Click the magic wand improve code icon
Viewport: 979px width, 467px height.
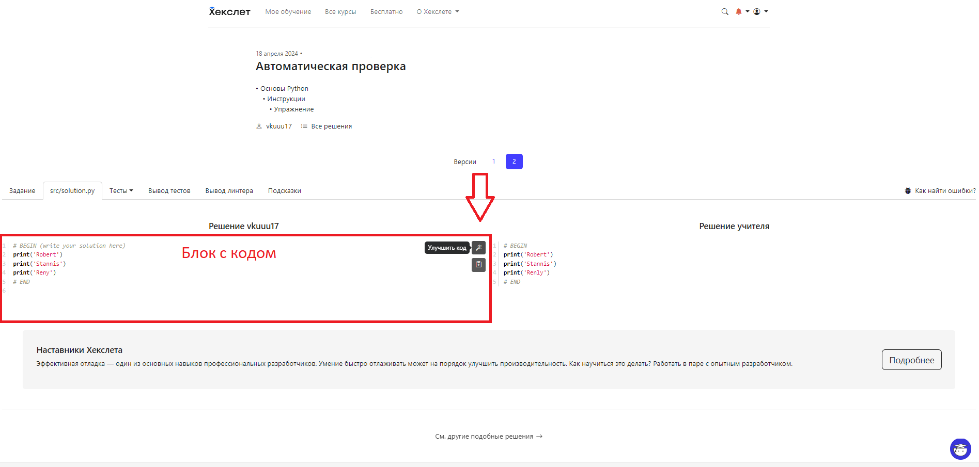478,248
